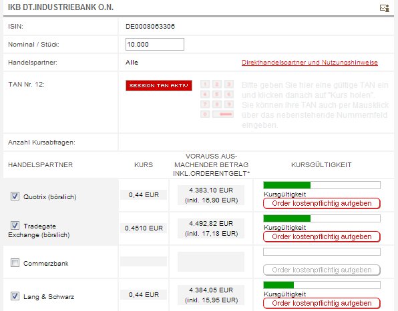
Task: Open Direkthandelspartner und Nutzungshinweise link
Action: tap(310, 63)
